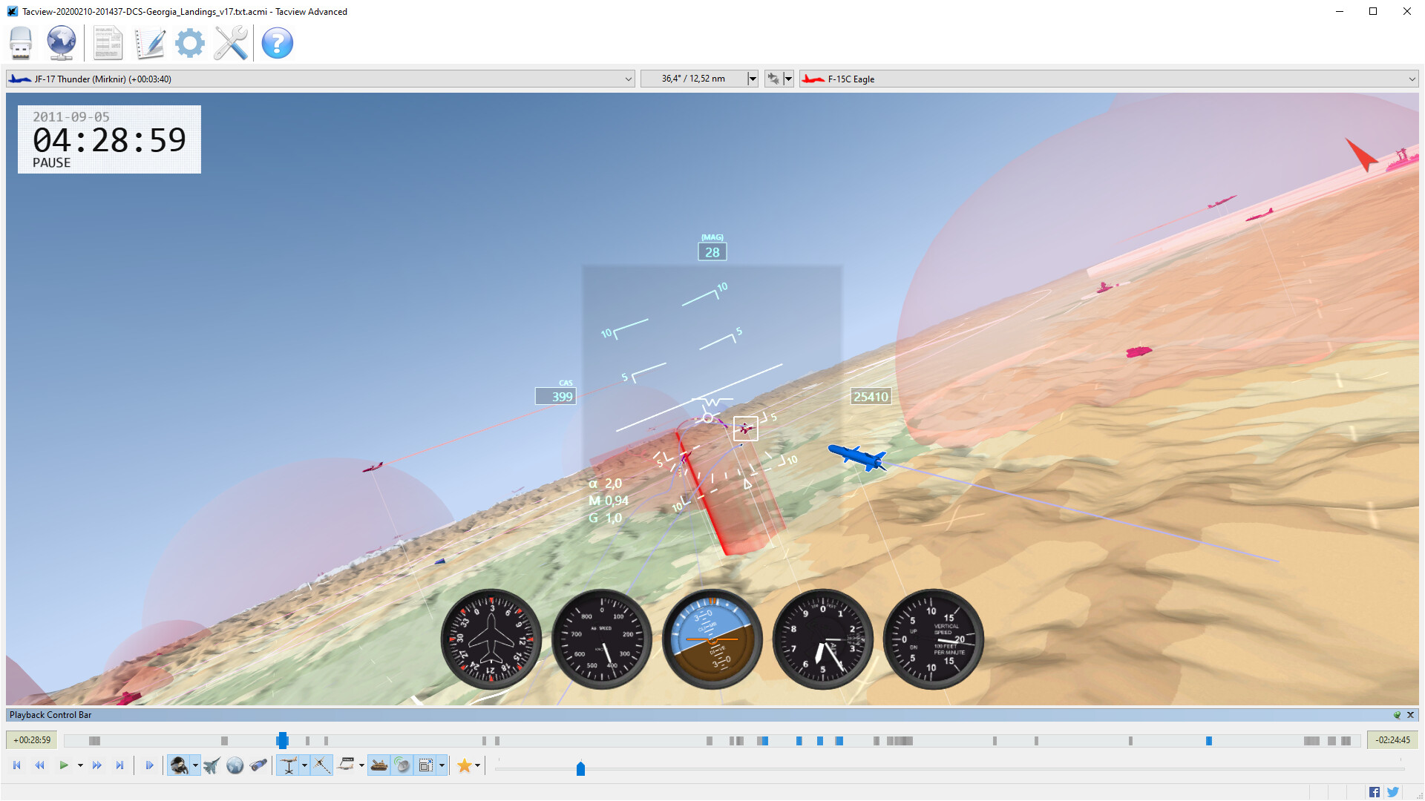Open the online network features globe icon
Image resolution: width=1425 pixels, height=801 pixels.
(61, 43)
